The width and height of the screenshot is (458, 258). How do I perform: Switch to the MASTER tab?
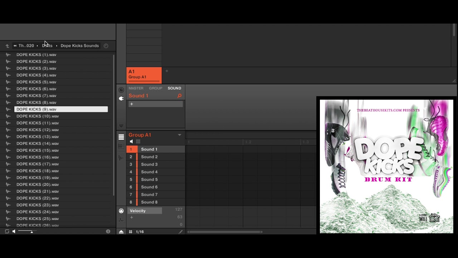(136, 88)
